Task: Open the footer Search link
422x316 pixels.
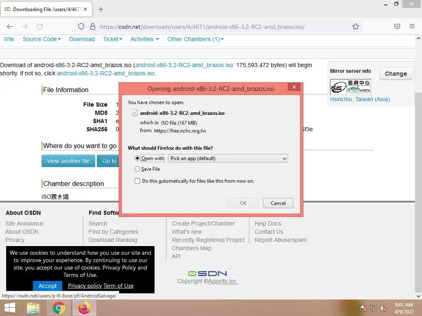Action: (x=98, y=223)
